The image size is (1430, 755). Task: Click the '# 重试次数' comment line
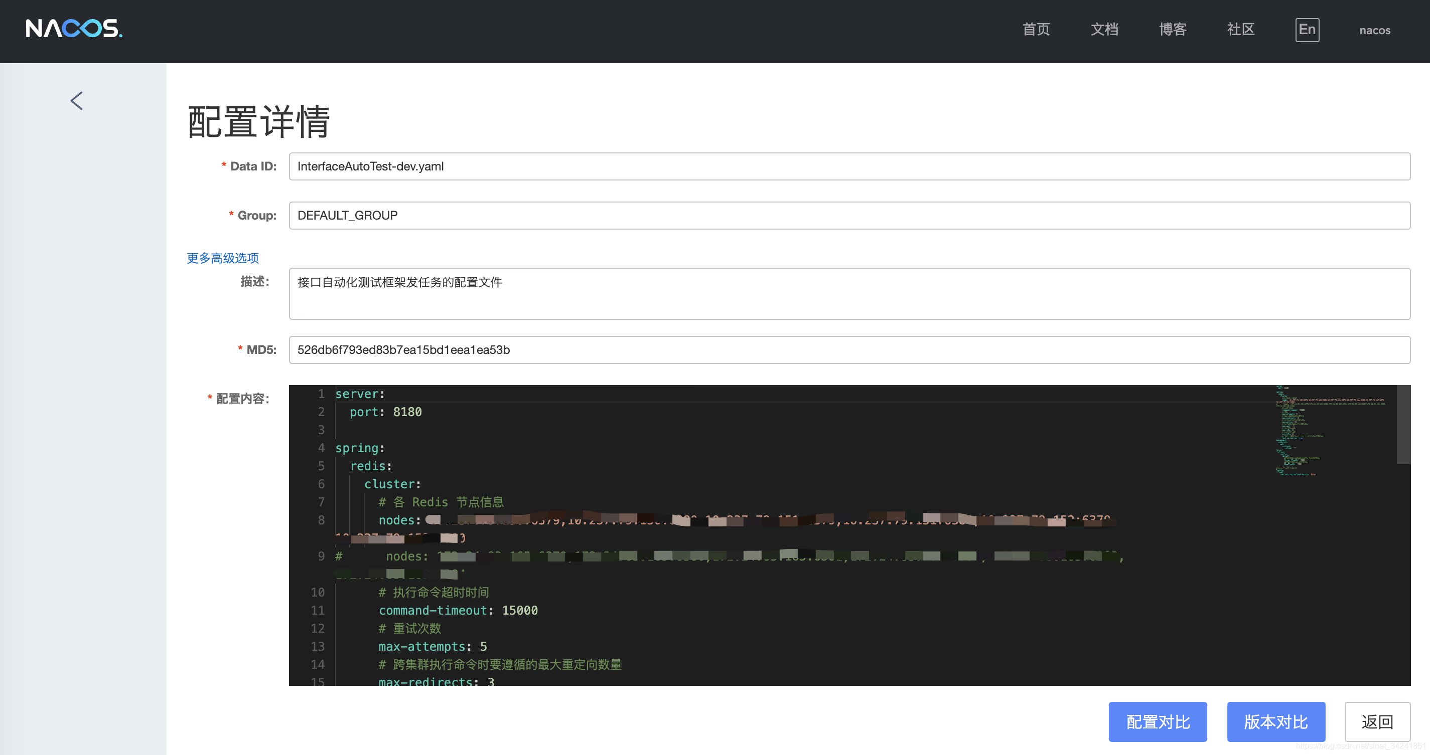pos(409,629)
